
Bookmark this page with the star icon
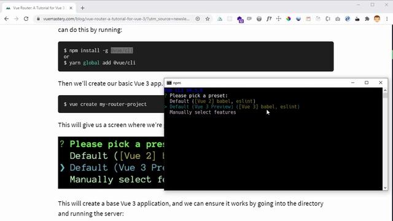pos(208,19)
